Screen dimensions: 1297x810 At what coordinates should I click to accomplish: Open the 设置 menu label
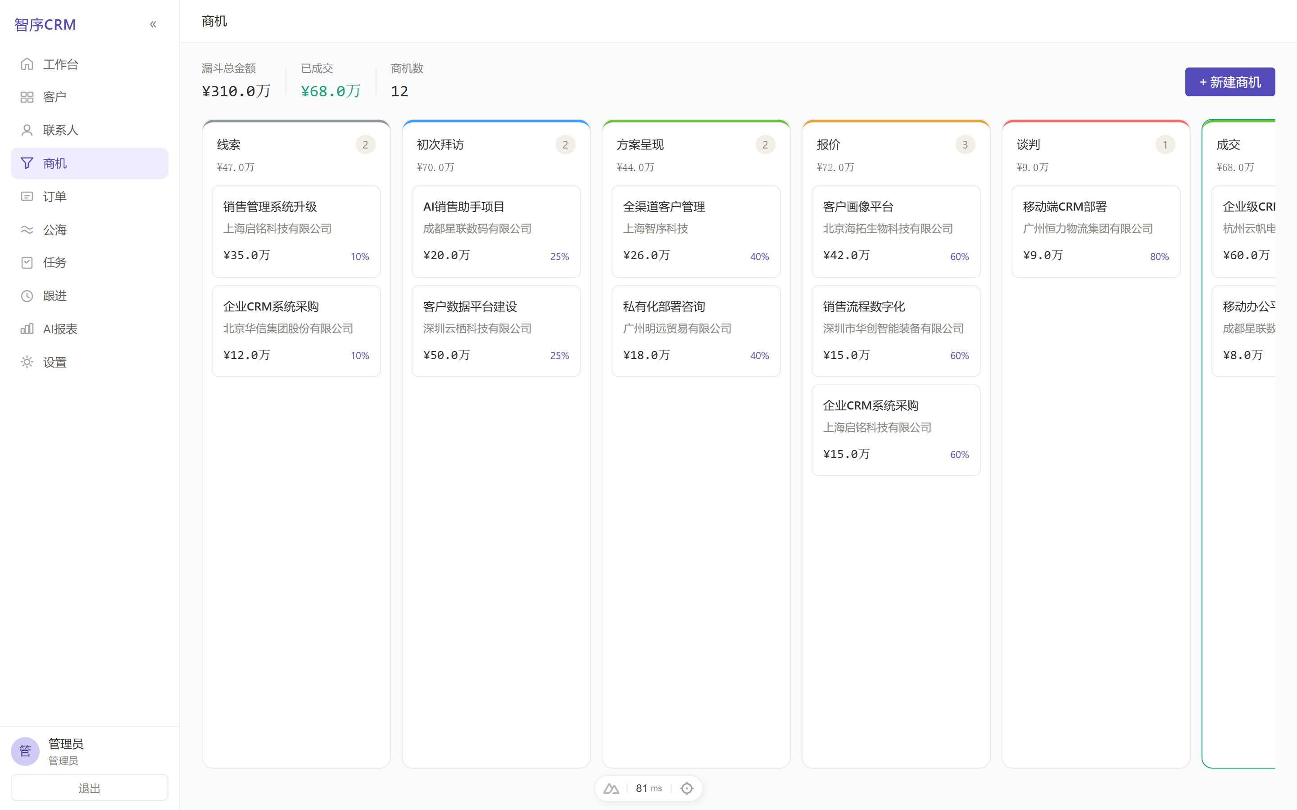click(54, 362)
